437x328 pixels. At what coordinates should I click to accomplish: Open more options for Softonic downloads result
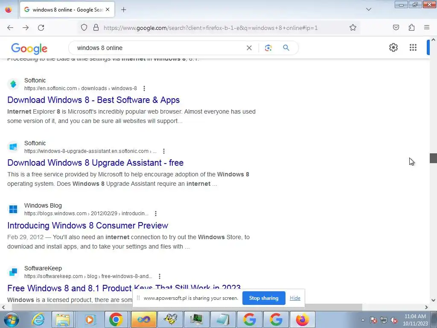pos(144,88)
